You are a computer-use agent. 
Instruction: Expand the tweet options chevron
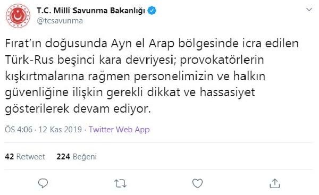(309, 10)
